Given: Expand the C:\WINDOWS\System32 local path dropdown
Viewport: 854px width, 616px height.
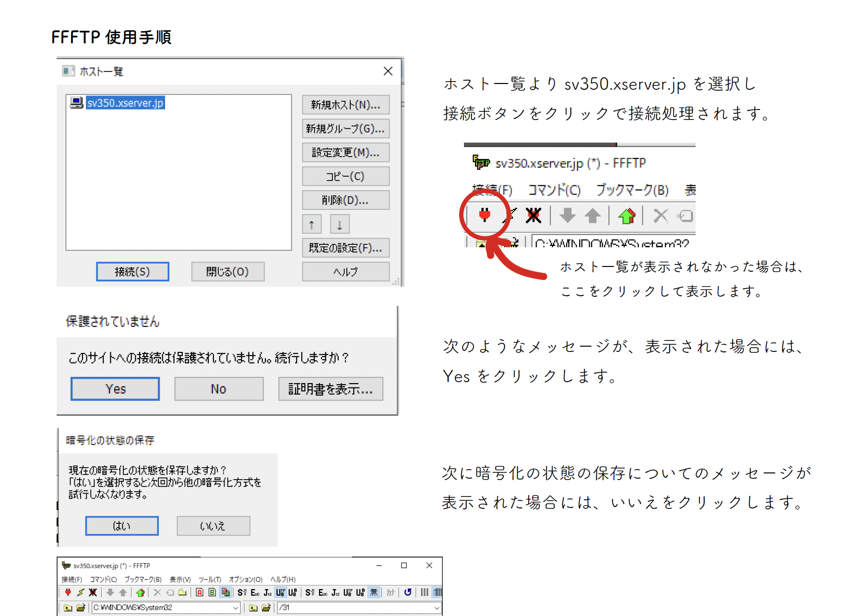Looking at the screenshot, I should [x=236, y=608].
